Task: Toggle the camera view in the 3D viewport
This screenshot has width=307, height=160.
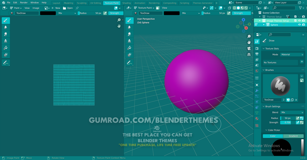Action: click(x=249, y=48)
